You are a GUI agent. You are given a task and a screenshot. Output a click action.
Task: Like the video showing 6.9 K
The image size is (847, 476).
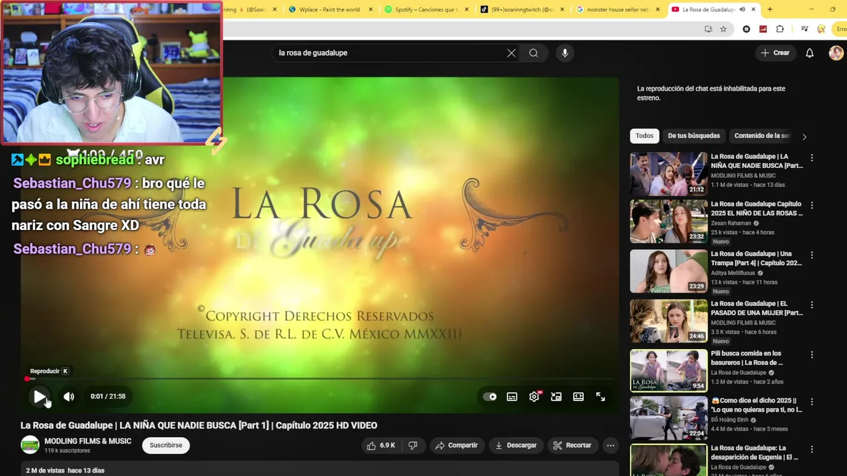(380, 446)
